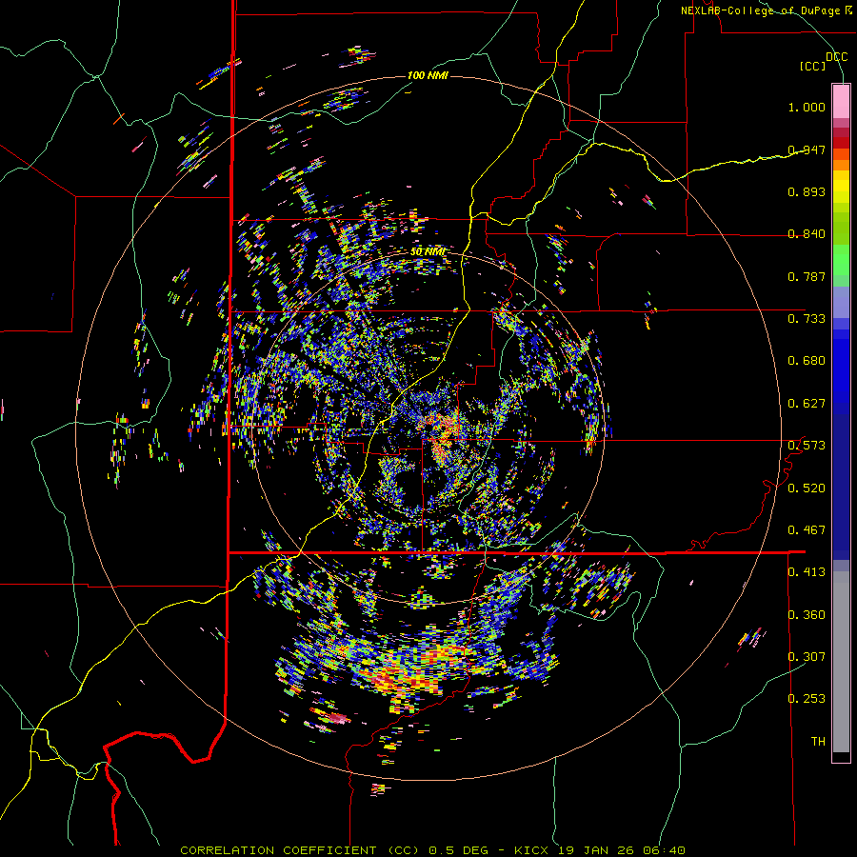This screenshot has width=857, height=857.
Task: Click the 50 NMI range ring label
Action: coord(428,252)
